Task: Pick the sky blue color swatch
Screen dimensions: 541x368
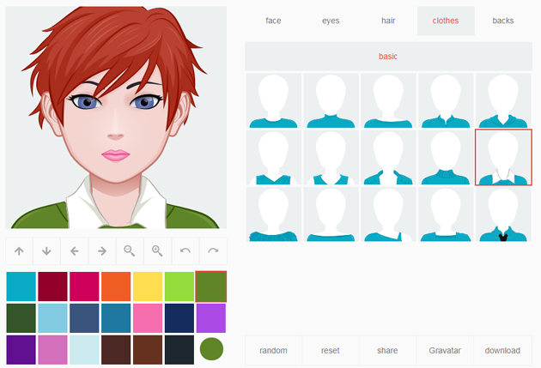Action: (52, 318)
